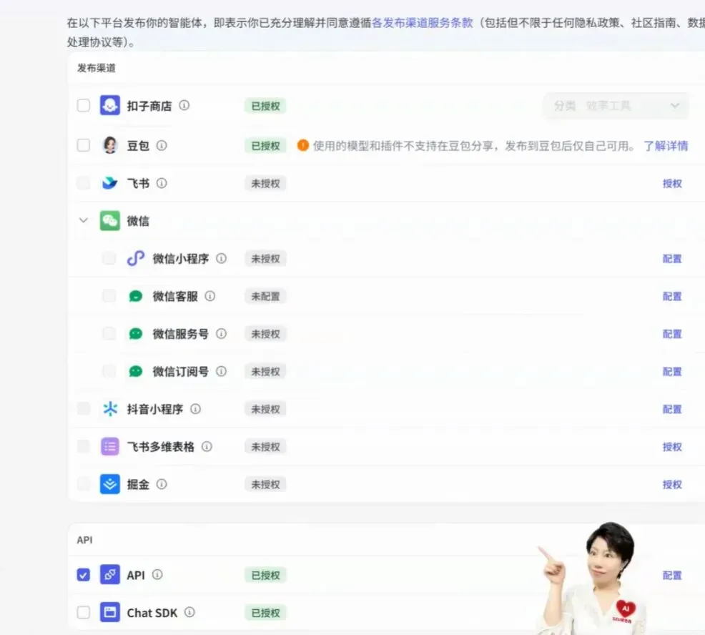
Task: Open info tooltip next to 扣子商店
Action: tap(184, 105)
